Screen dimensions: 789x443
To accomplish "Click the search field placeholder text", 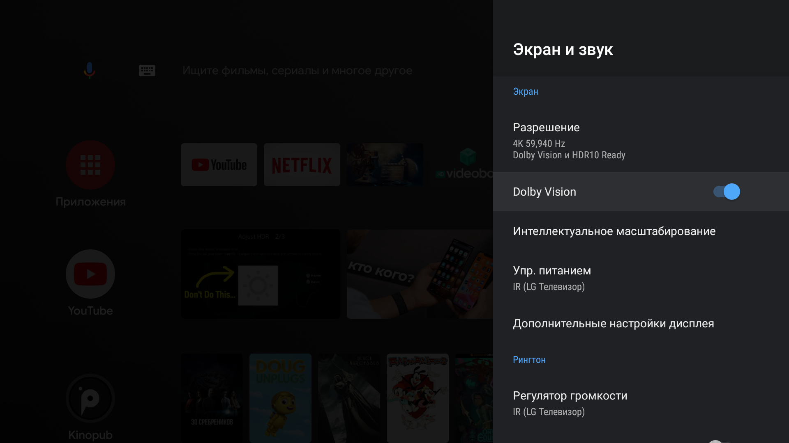I will point(297,71).
